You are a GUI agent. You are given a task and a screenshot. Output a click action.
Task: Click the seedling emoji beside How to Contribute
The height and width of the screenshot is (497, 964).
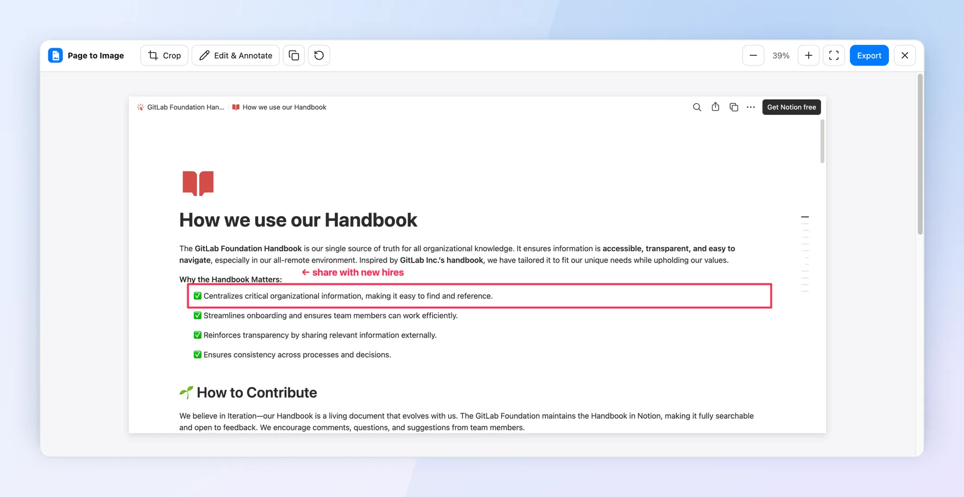[186, 392]
